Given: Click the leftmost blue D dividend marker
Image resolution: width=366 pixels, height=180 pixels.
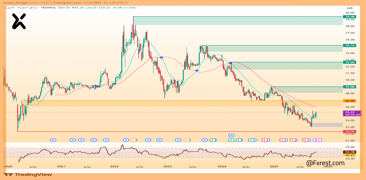Looking at the screenshot, I should click(53, 140).
